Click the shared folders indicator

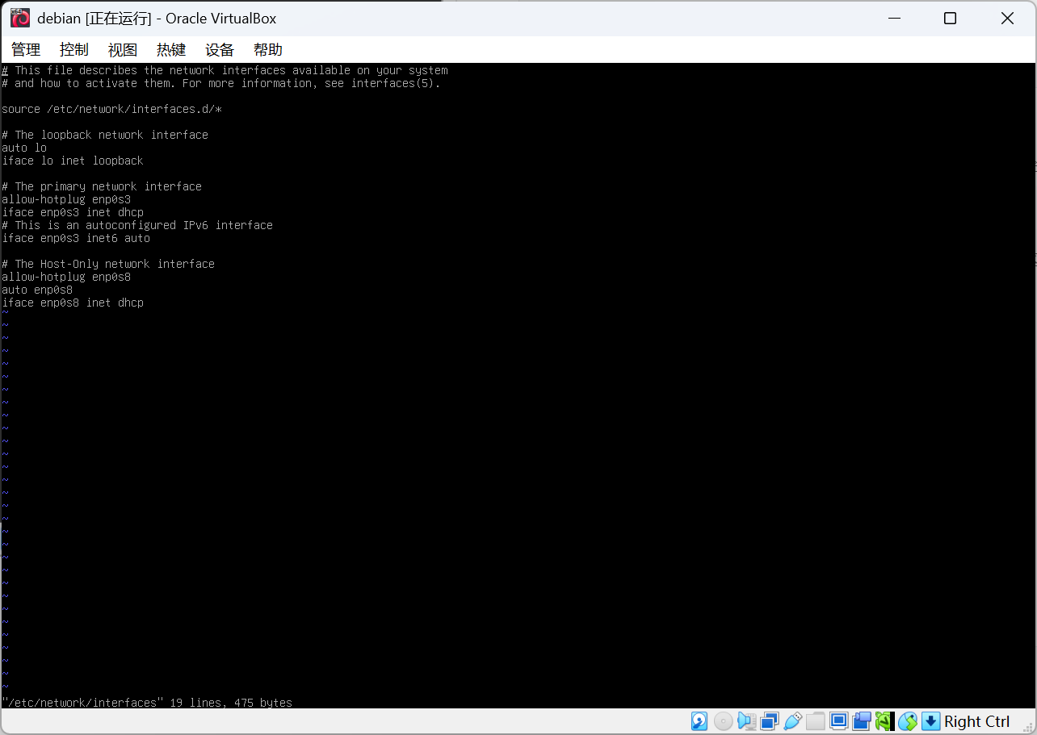[816, 721]
